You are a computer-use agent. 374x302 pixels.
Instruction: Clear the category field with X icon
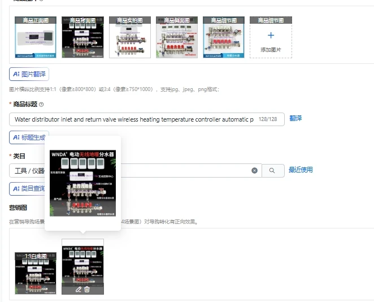[x=254, y=170]
